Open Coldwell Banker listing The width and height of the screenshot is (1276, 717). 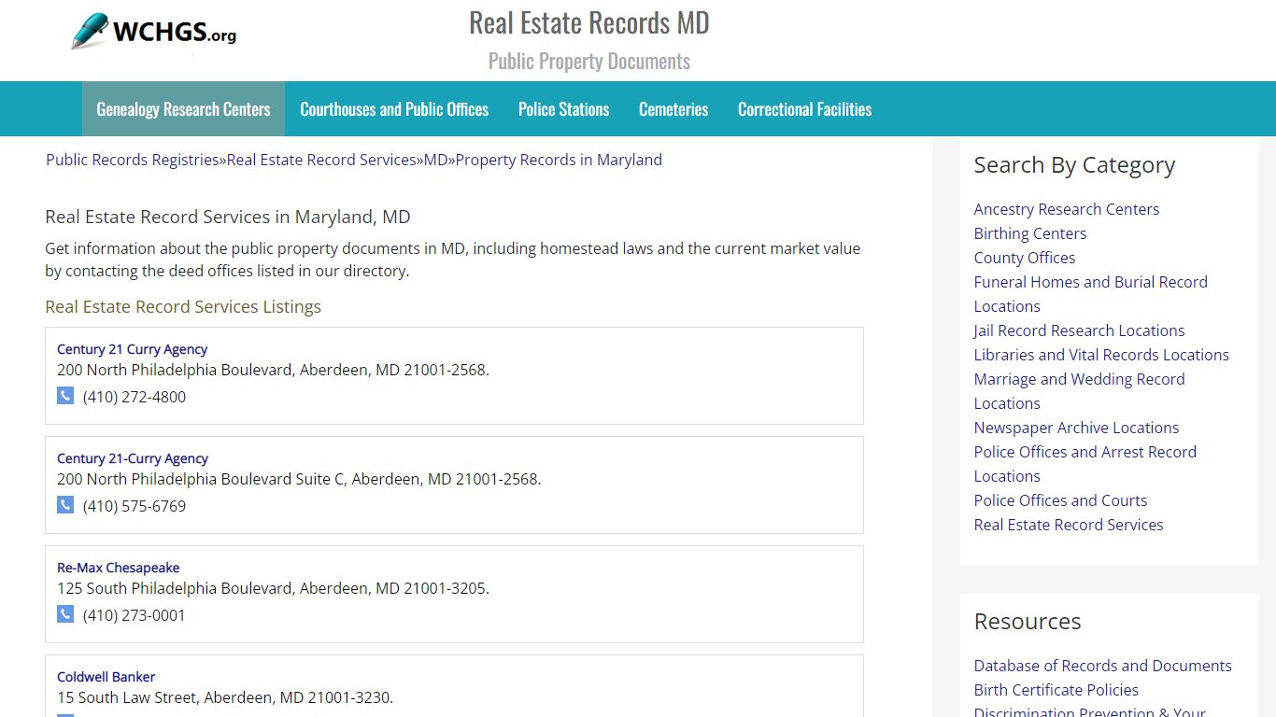[x=106, y=677]
